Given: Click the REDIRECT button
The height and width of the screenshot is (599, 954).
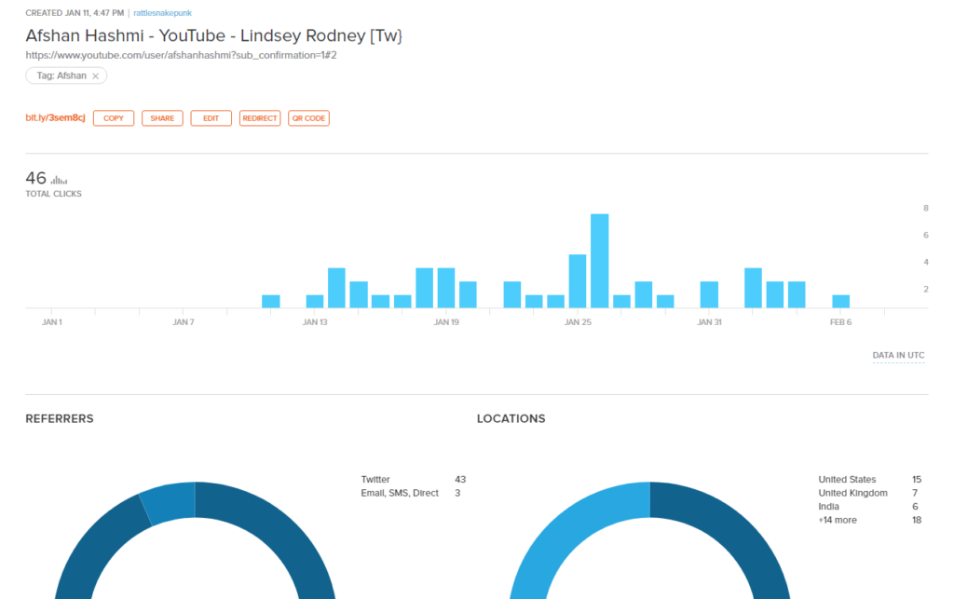Looking at the screenshot, I should coord(260,118).
